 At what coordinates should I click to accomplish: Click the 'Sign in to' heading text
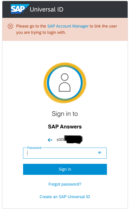pyautogui.click(x=65, y=114)
